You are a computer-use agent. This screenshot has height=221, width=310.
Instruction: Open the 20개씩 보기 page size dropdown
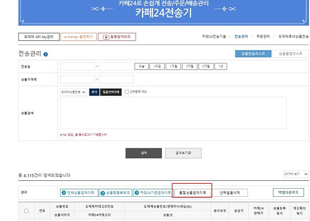tap(296, 174)
